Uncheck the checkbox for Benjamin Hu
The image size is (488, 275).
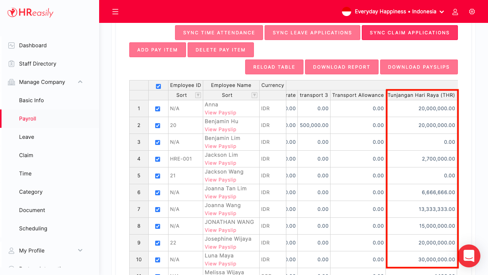coord(158,125)
